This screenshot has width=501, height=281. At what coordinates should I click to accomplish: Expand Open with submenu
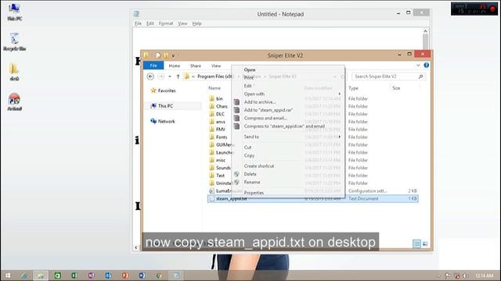click(339, 94)
